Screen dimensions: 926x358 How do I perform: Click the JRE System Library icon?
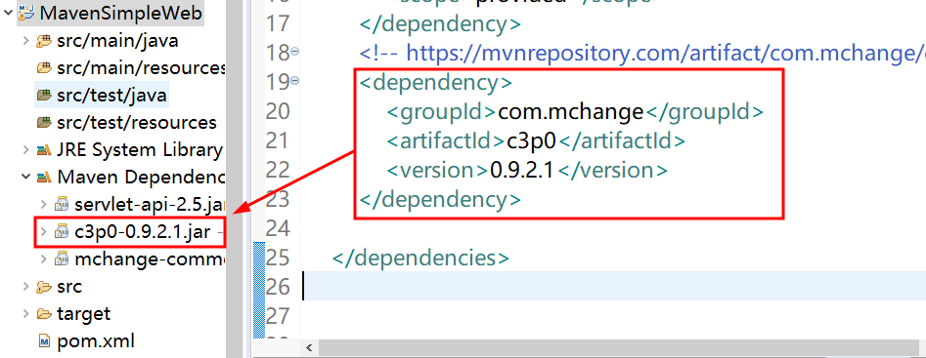pos(44,149)
